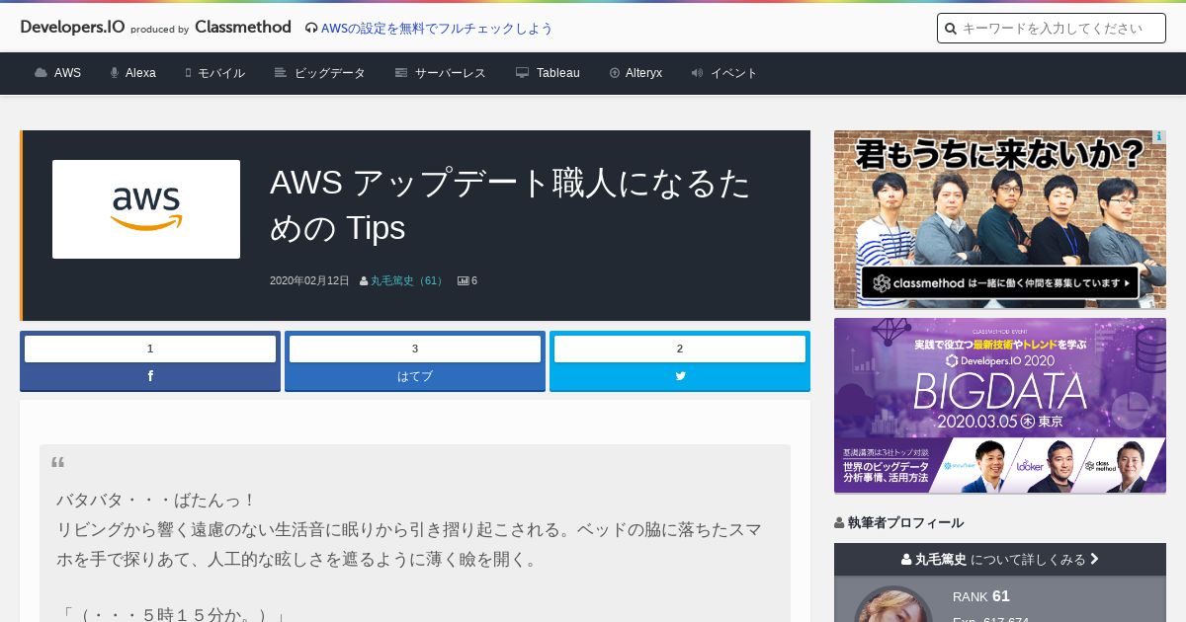This screenshot has width=1186, height=622.
Task: Click the phone icon next to モバイル
Action: [188, 73]
